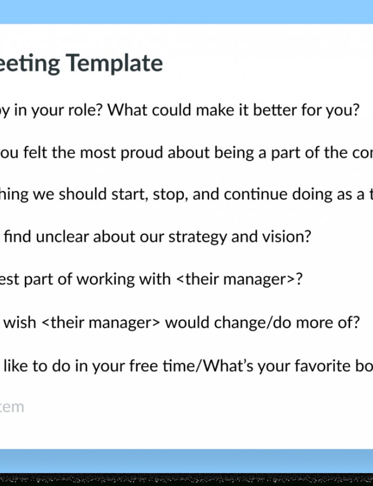Select the 'like to do in your free time' item
This screenshot has height=486, width=373.
click(x=186, y=366)
